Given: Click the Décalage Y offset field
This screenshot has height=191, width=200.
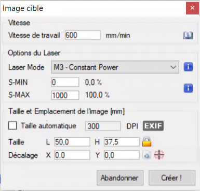Looking at the screenshot, I should (x=122, y=155).
